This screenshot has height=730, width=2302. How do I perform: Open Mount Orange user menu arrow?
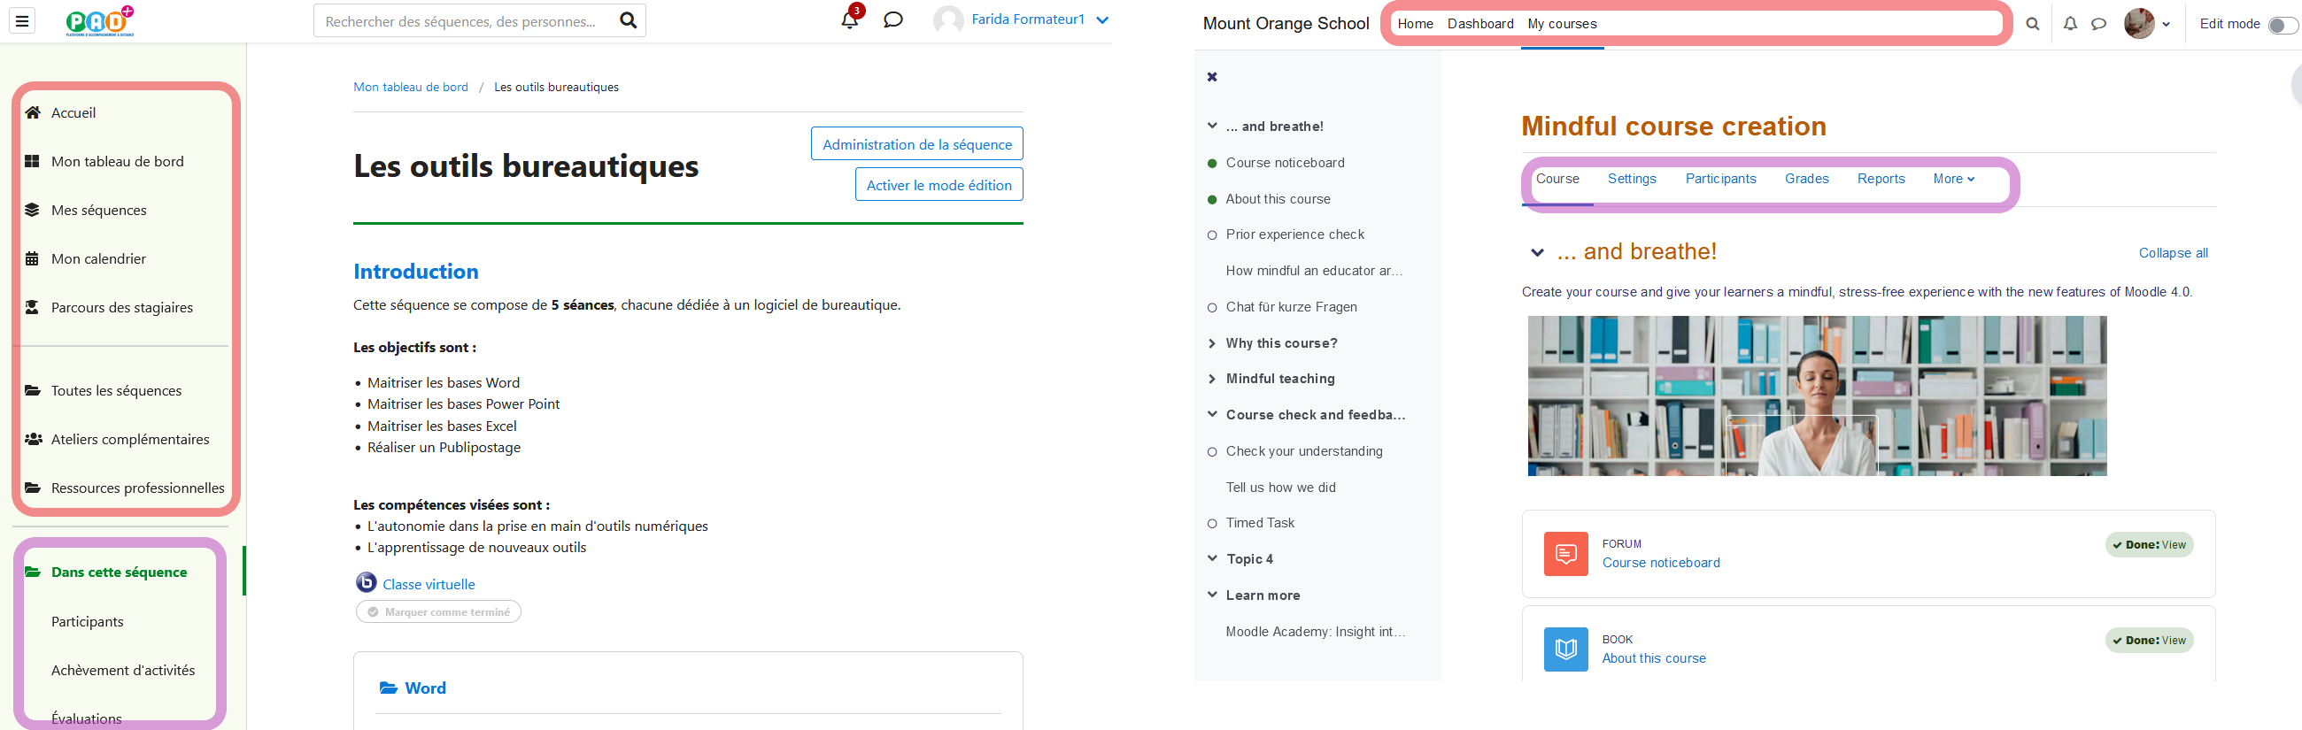(x=2167, y=25)
